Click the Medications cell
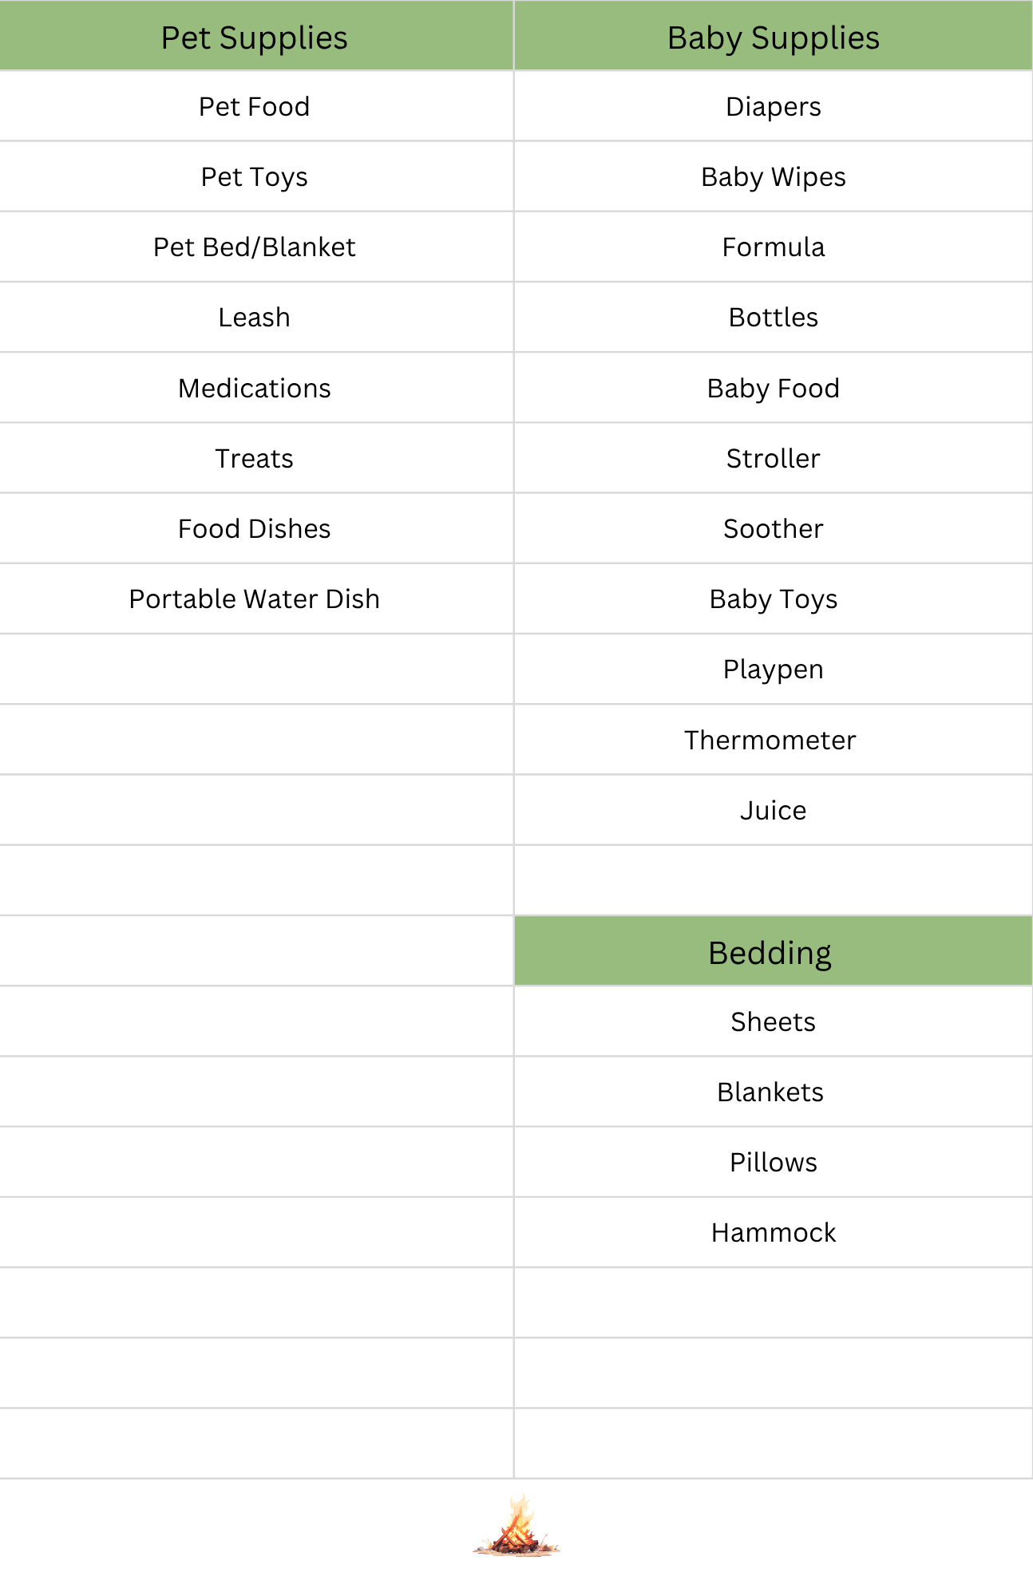This screenshot has width=1033, height=1596. point(256,388)
